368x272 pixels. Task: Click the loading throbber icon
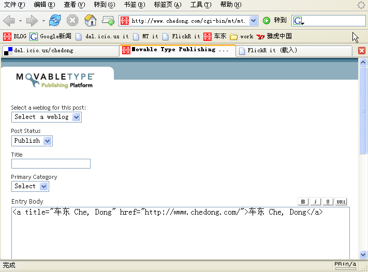coord(361,5)
